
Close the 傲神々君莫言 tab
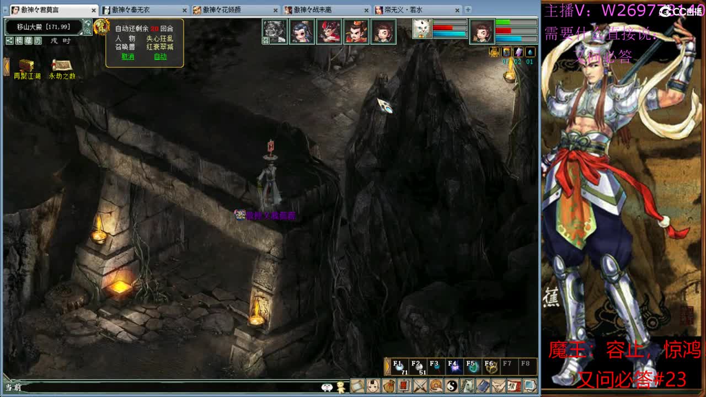pyautogui.click(x=94, y=10)
